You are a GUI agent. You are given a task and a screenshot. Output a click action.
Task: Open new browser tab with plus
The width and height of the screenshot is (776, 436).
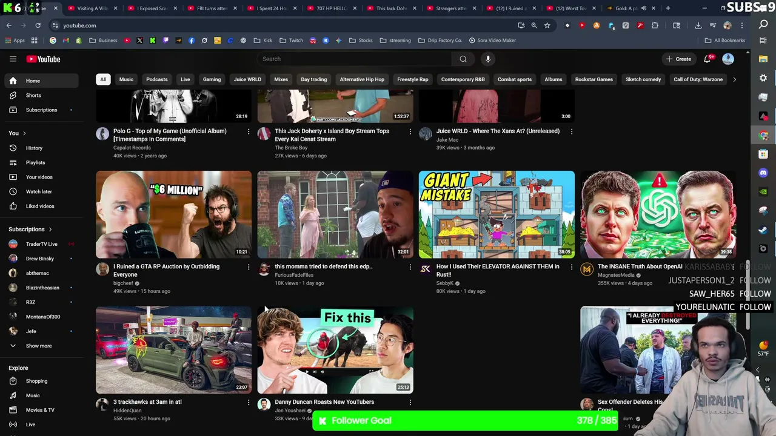coord(667,8)
